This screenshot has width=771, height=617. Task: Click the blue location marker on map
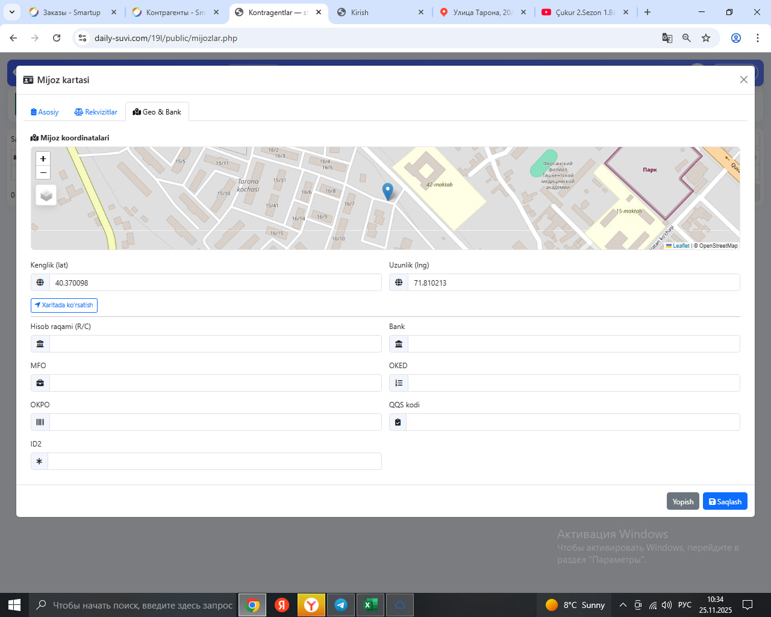click(388, 191)
